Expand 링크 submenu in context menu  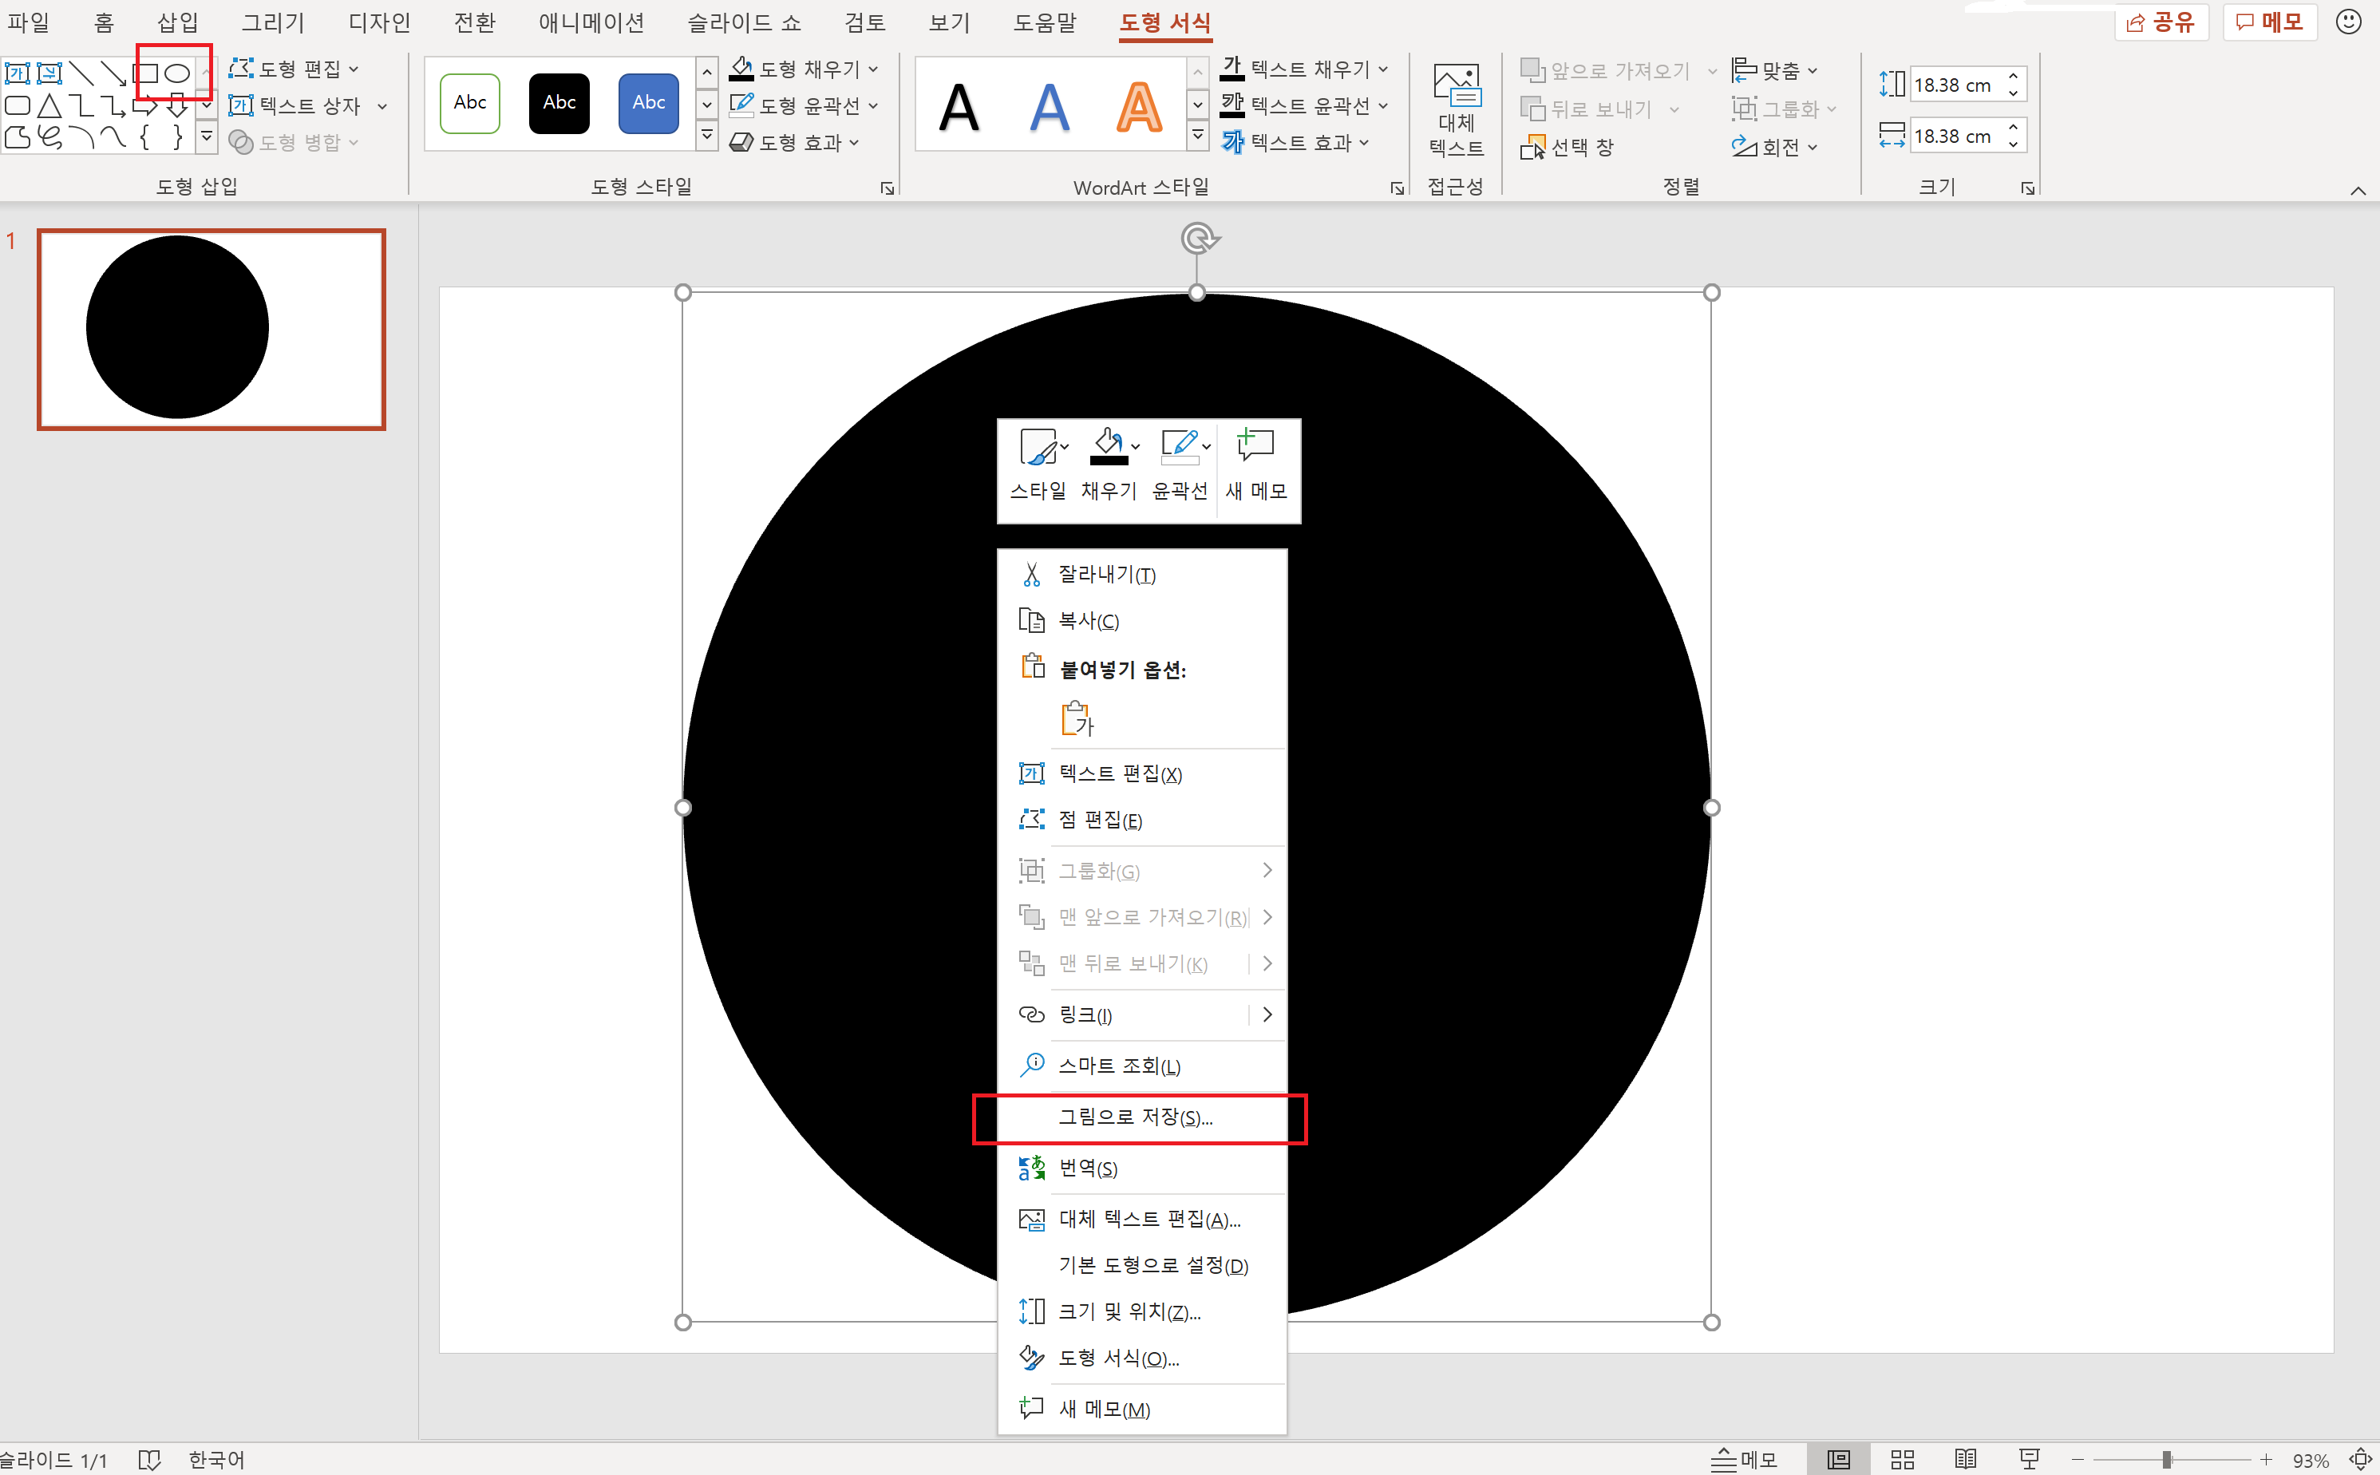(1267, 1014)
